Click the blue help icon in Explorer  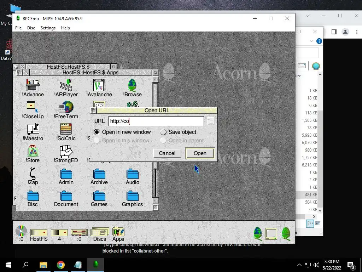319,41
